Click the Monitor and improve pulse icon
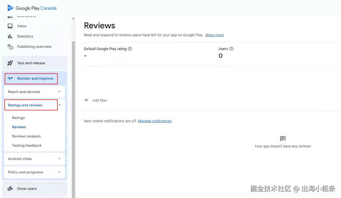 click(10, 78)
